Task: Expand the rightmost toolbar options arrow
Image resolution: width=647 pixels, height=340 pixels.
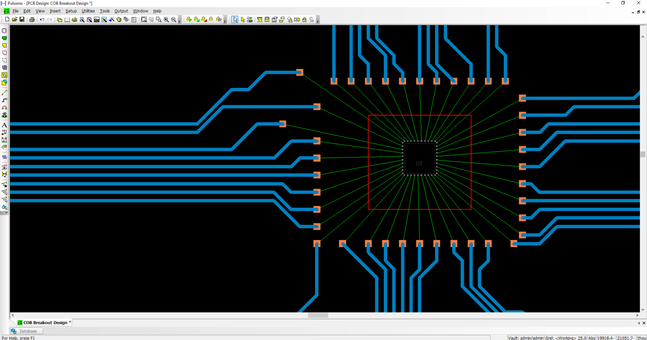Action: (x=318, y=21)
